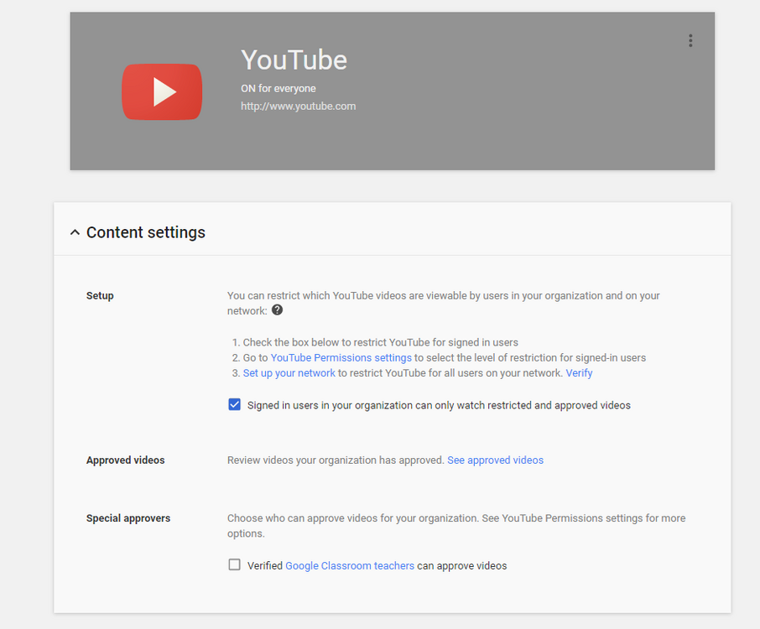Enable verified Classroom teachers can approve videos
Screen dimensions: 760x629
click(x=235, y=565)
